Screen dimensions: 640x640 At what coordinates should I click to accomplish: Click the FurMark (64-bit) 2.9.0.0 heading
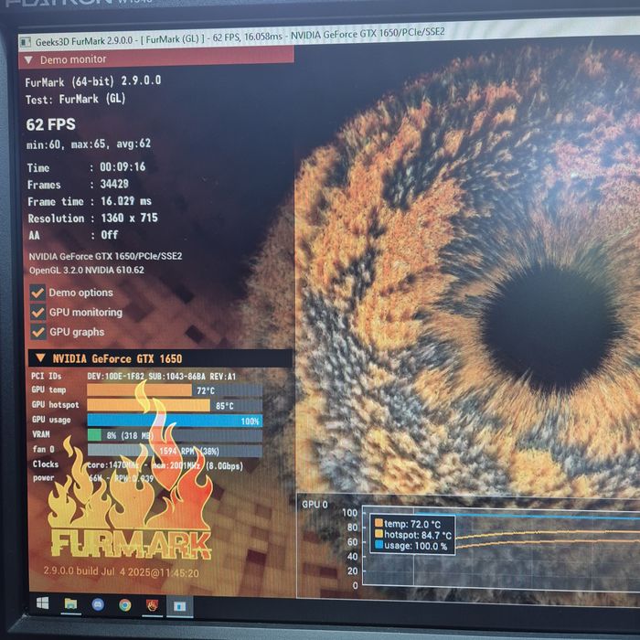(93, 81)
